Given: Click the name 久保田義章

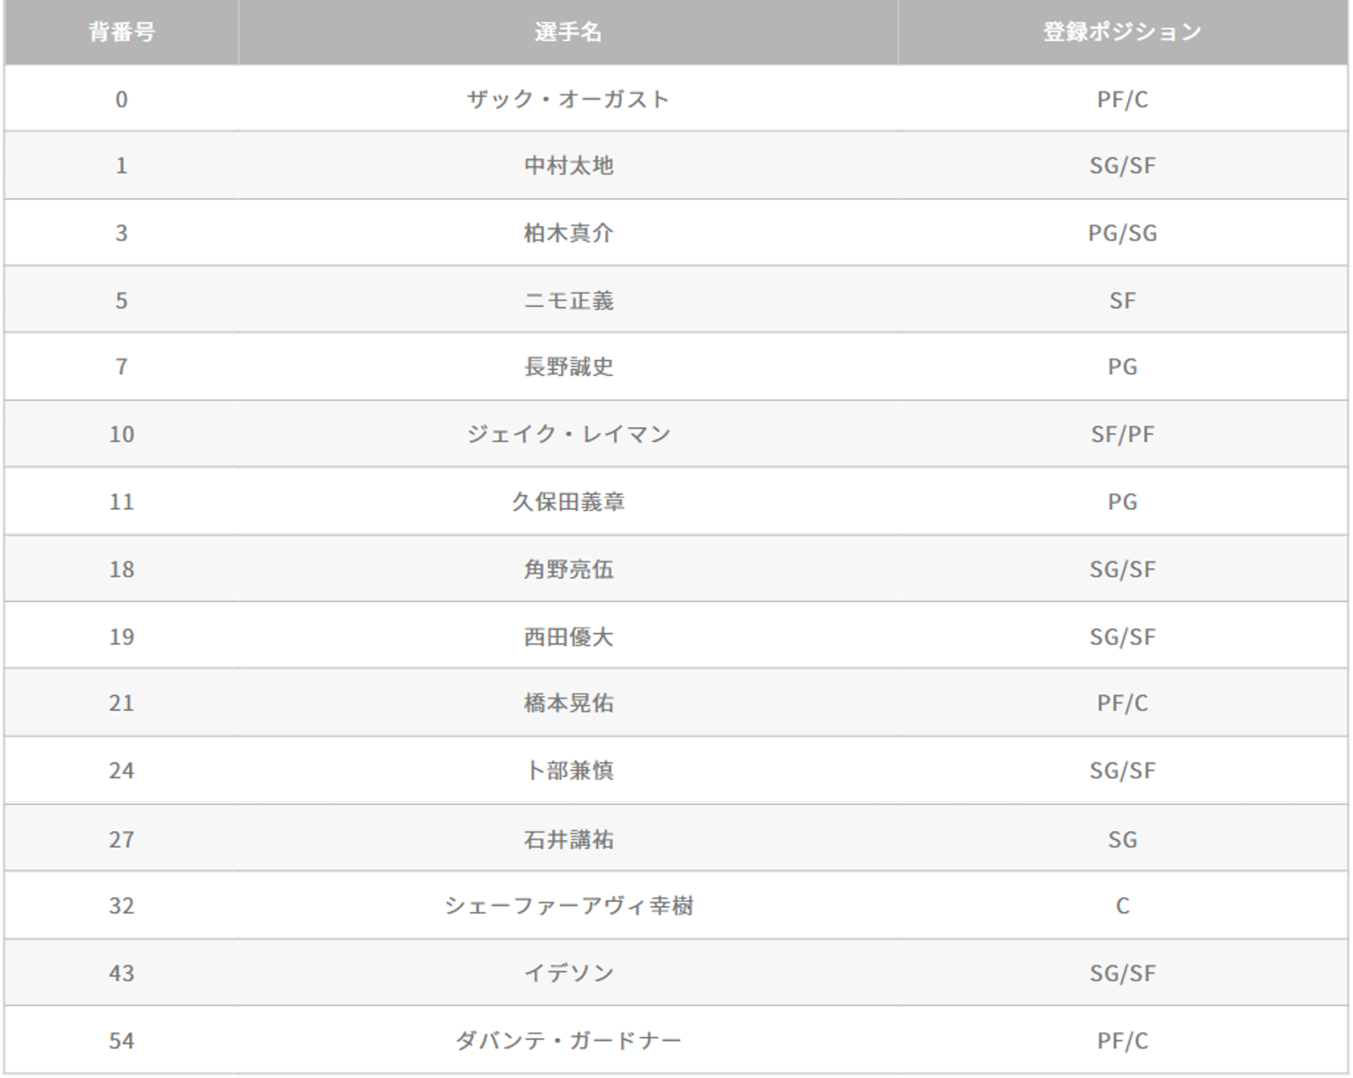Looking at the screenshot, I should click(568, 502).
